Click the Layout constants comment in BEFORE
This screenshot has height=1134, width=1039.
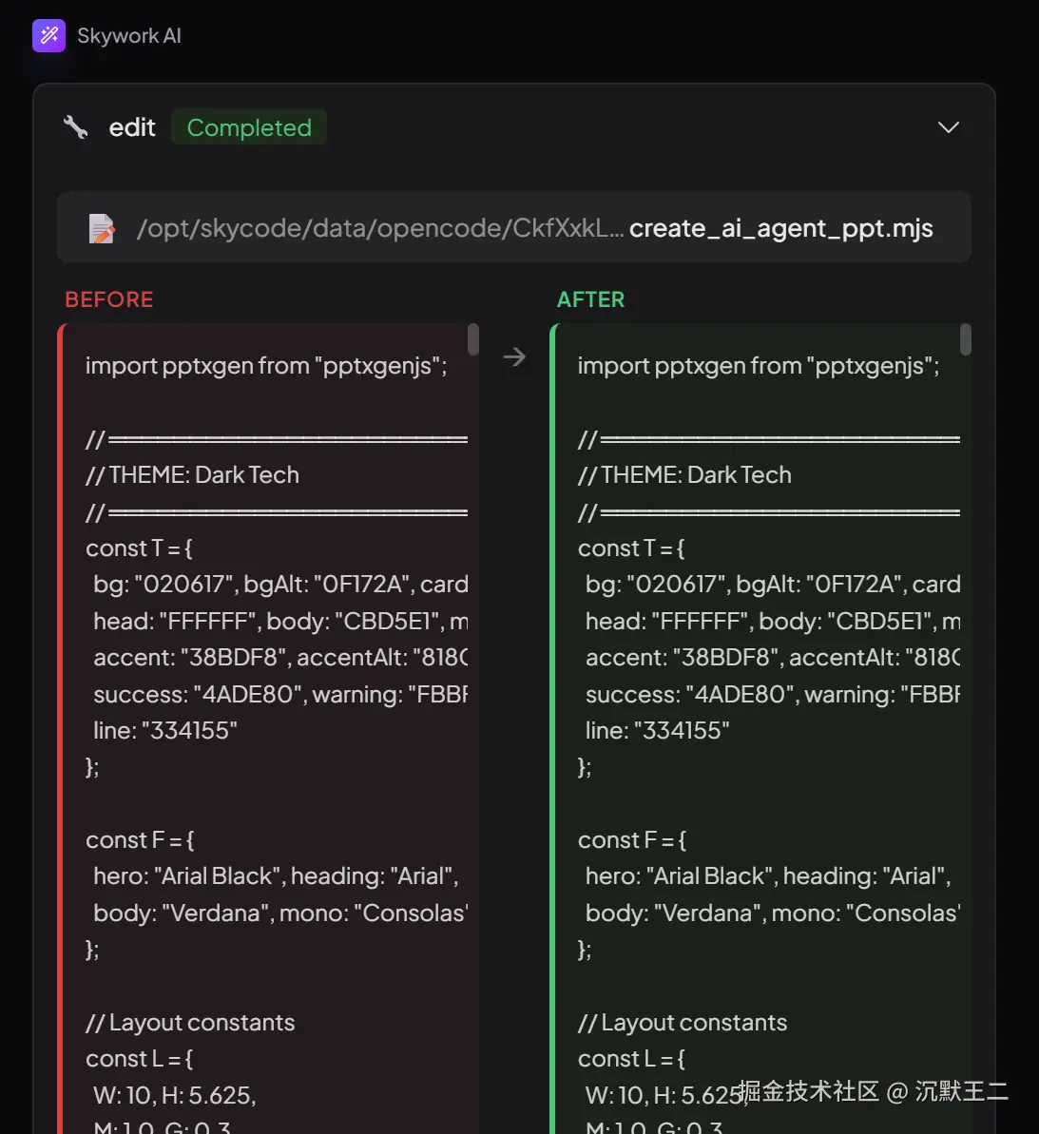pos(190,1023)
